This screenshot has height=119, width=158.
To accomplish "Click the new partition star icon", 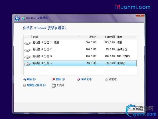I will (x=106, y=80).
